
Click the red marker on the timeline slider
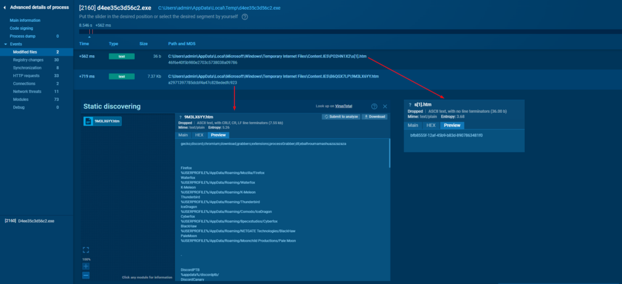(x=91, y=32)
